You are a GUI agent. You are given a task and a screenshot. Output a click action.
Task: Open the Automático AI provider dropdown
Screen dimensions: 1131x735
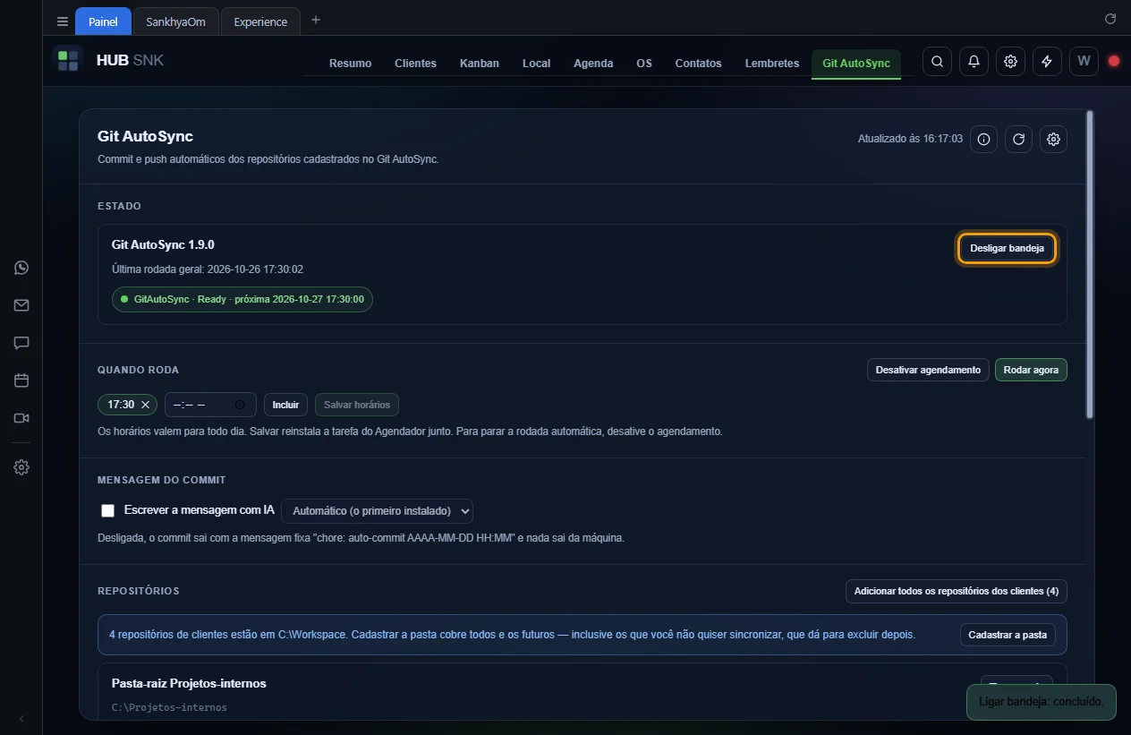(377, 510)
